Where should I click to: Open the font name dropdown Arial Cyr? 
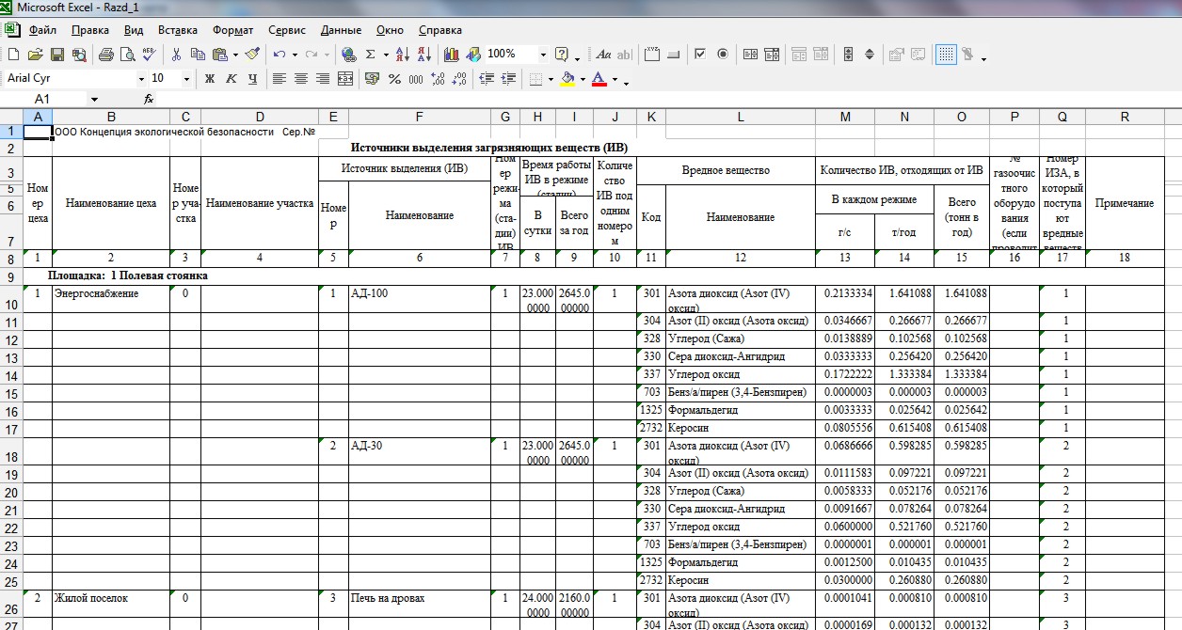tap(141, 79)
